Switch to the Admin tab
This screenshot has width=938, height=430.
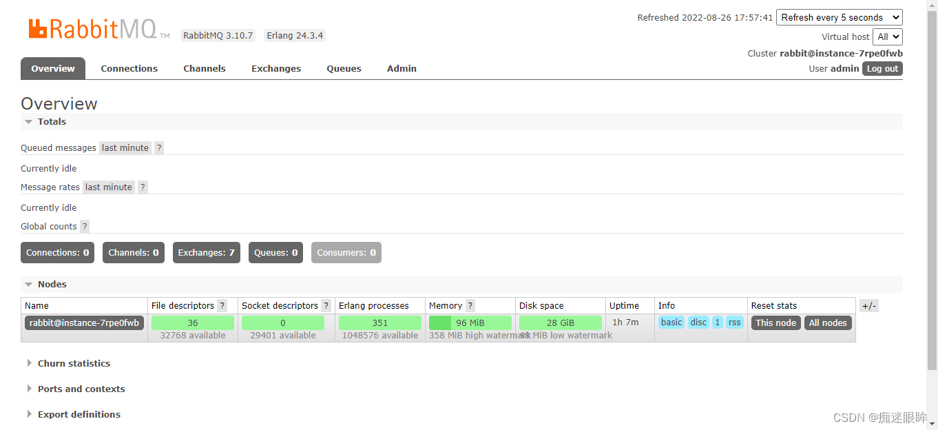(402, 68)
